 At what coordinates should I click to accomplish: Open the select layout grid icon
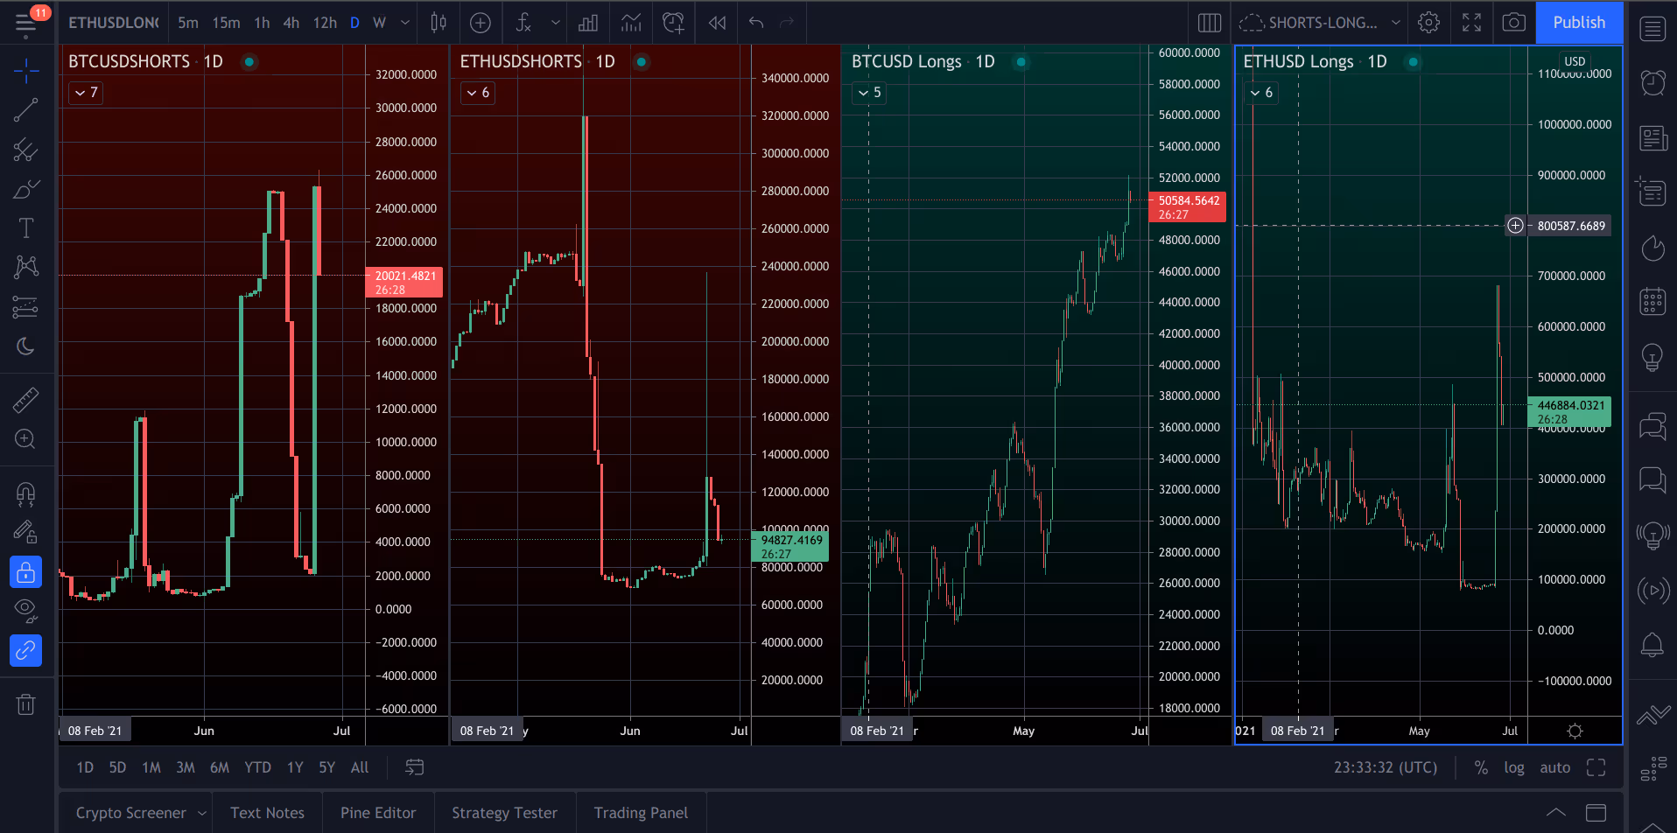pyautogui.click(x=1210, y=23)
